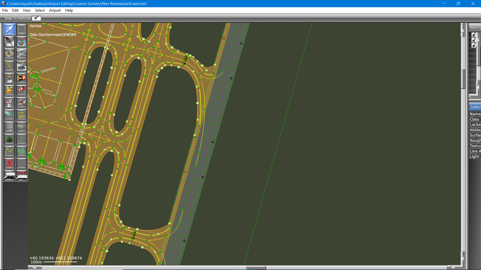Viewport: 481px width, 270px height.
Task: Activate the Taxi Sign tool
Action: pos(22,78)
